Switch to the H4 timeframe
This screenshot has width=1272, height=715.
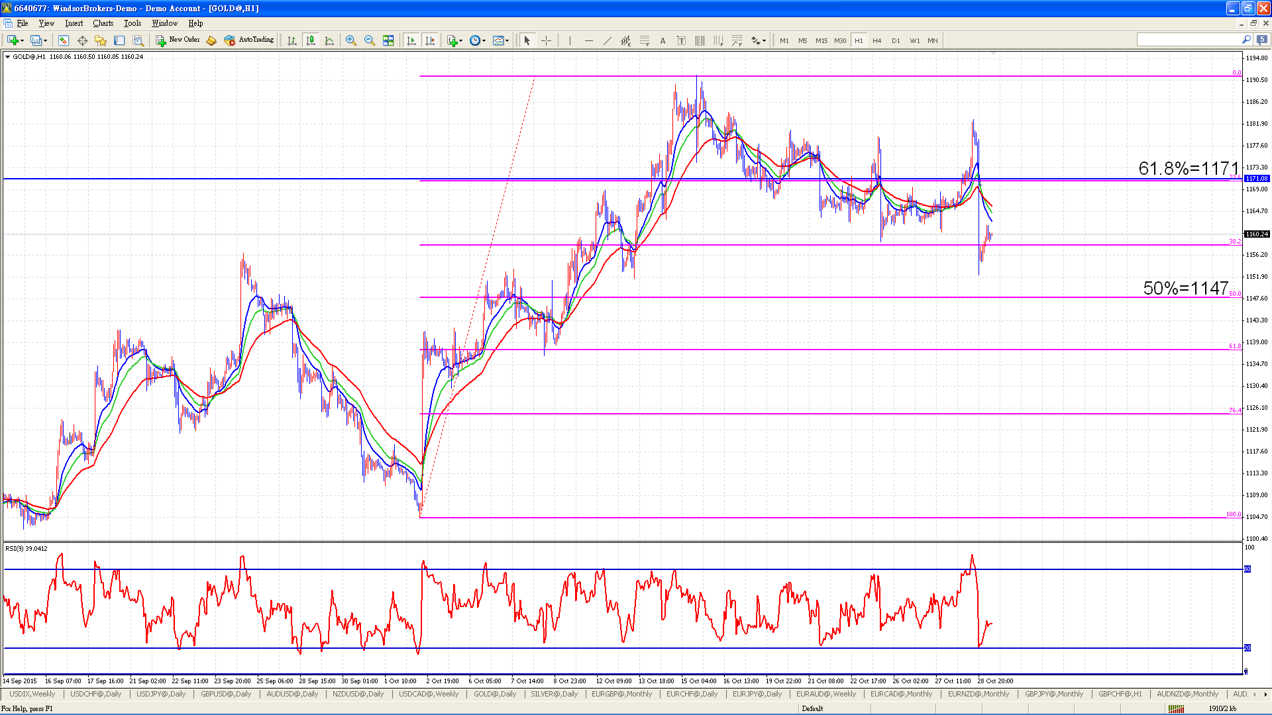tap(877, 40)
